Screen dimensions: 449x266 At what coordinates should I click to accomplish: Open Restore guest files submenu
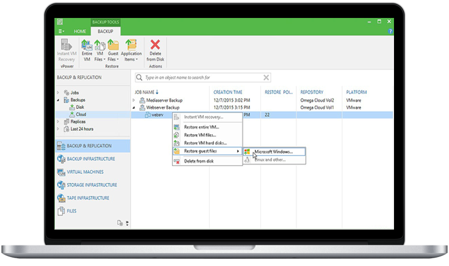point(208,151)
